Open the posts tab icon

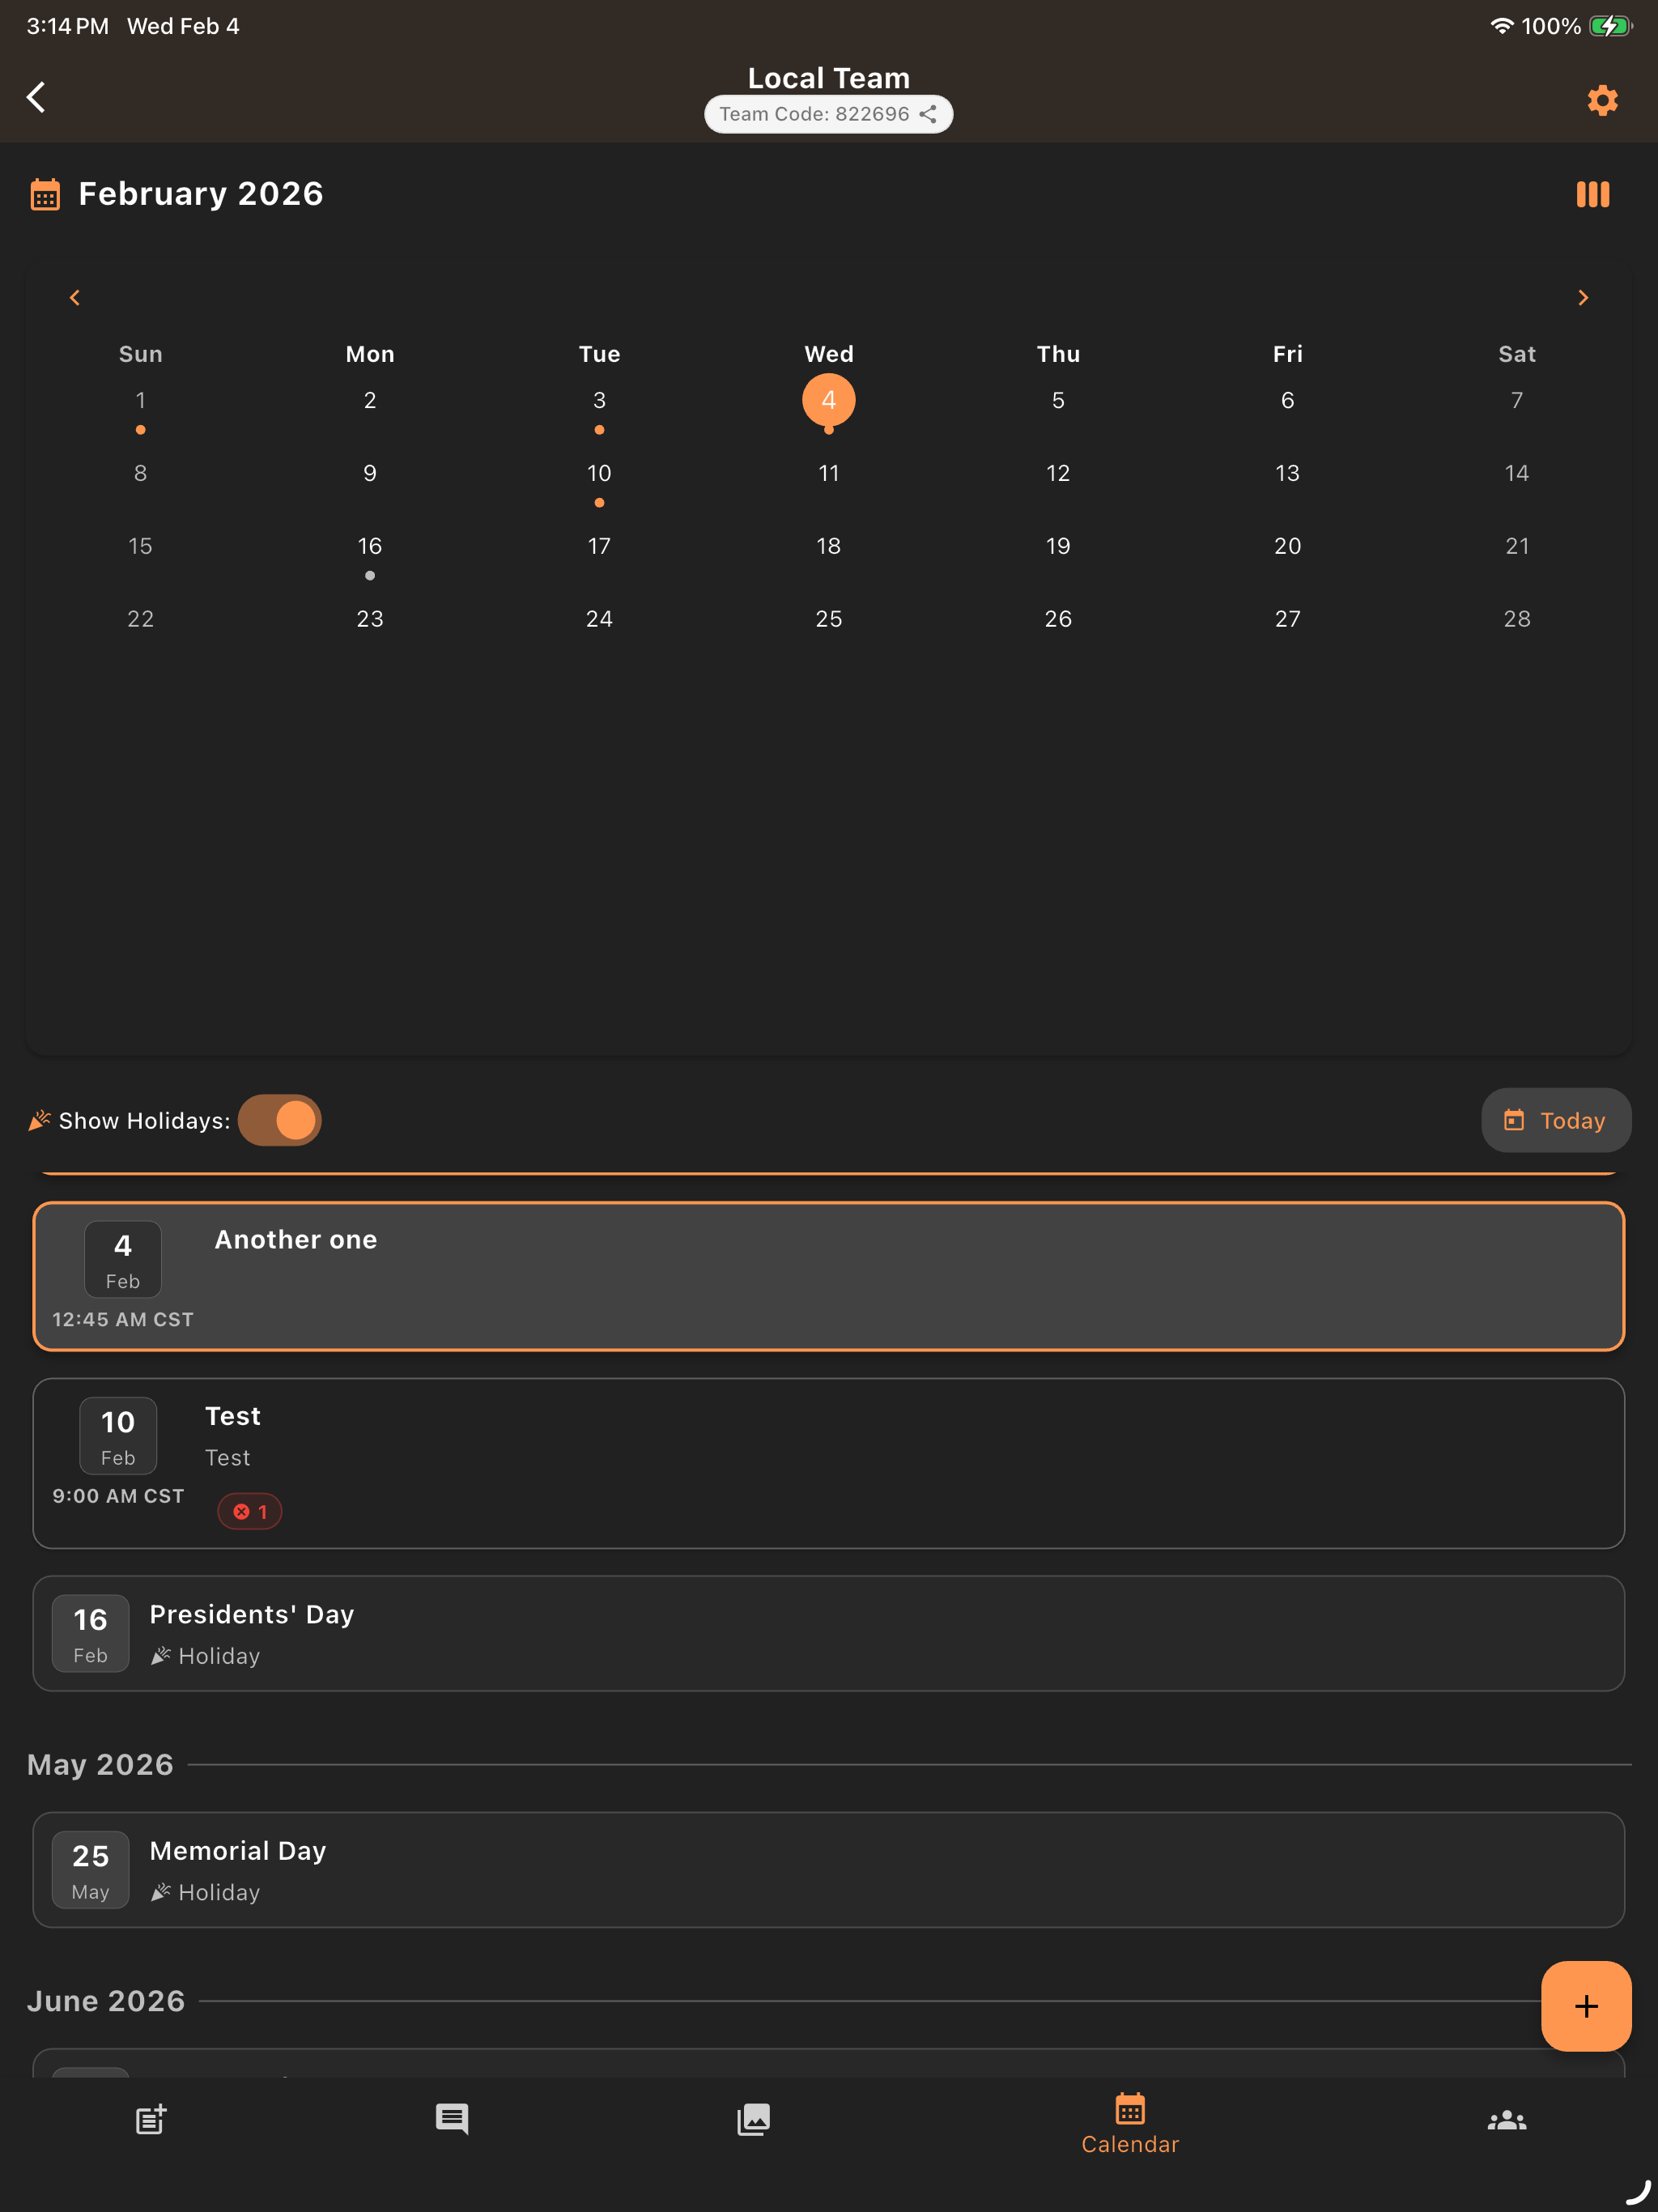click(151, 2119)
